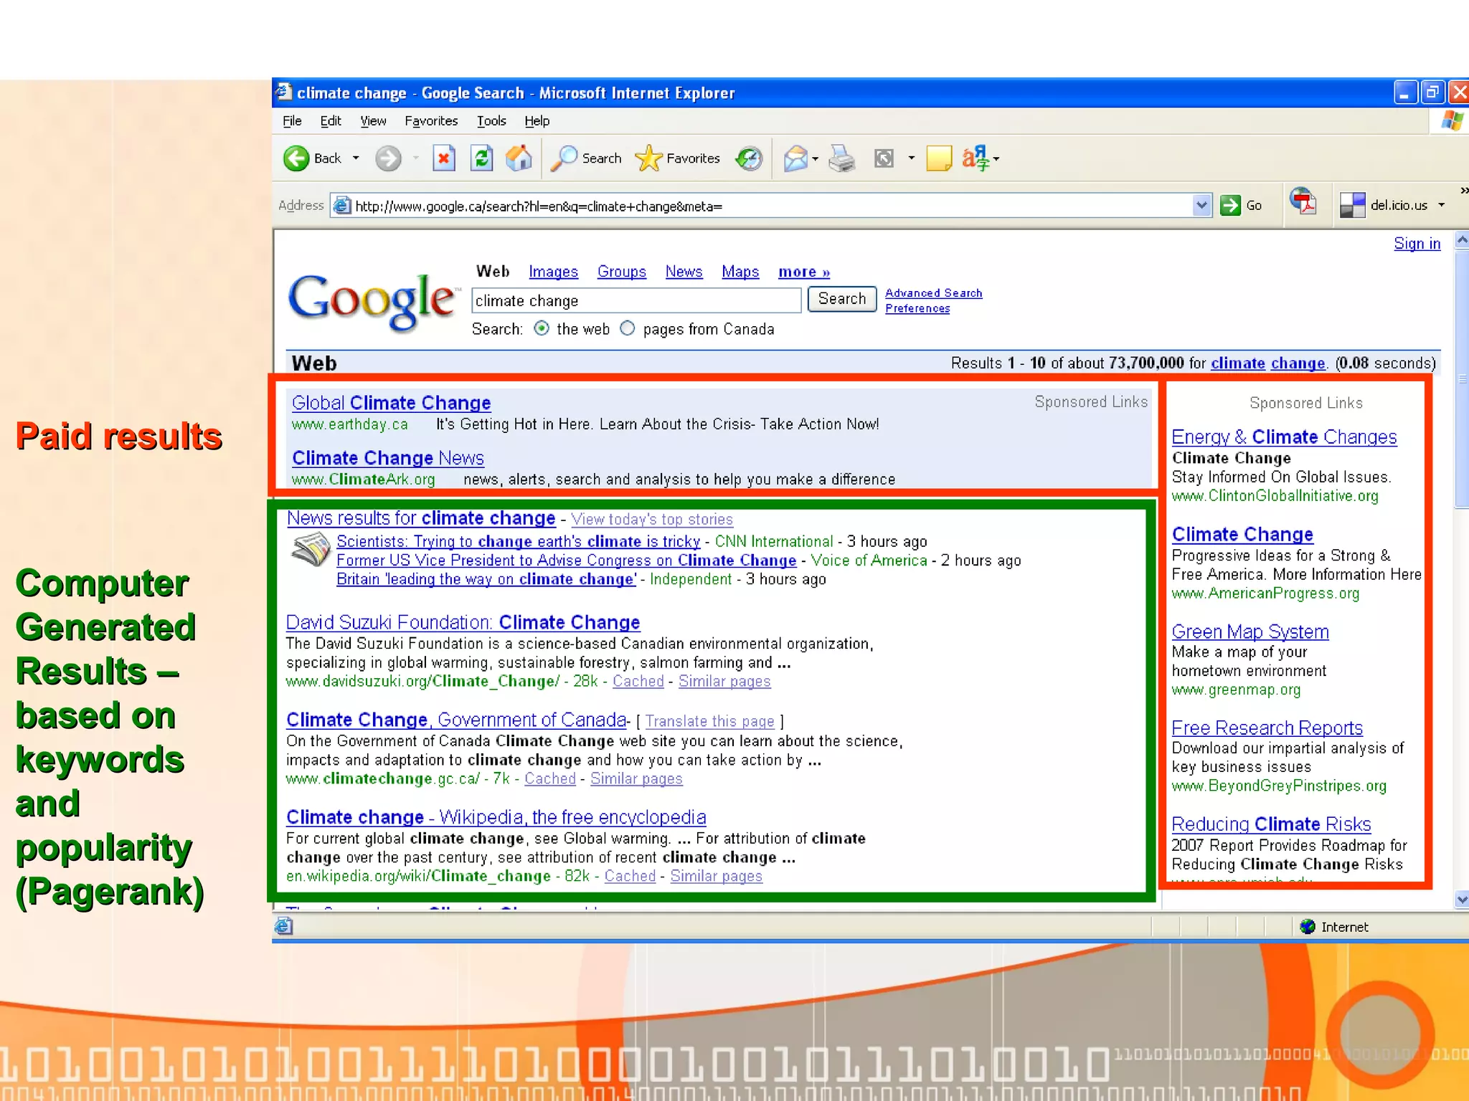Expand the toolbar overflow chevron
Screen dimensions: 1469x1101
pos(1464,190)
